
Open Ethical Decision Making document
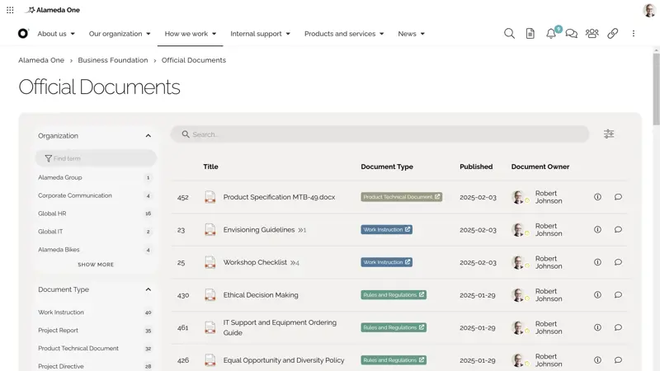tap(261, 295)
